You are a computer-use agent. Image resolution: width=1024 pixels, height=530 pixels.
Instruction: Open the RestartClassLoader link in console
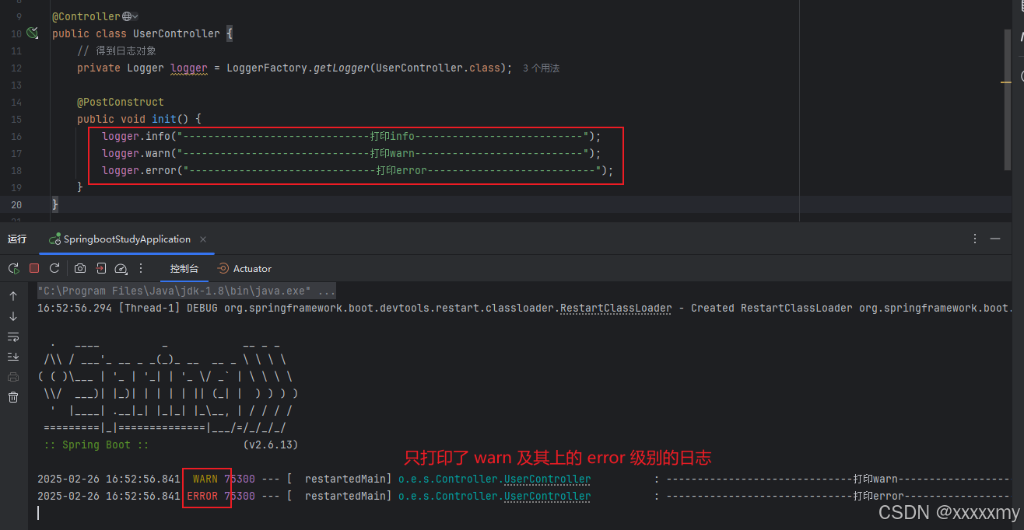pyautogui.click(x=615, y=308)
